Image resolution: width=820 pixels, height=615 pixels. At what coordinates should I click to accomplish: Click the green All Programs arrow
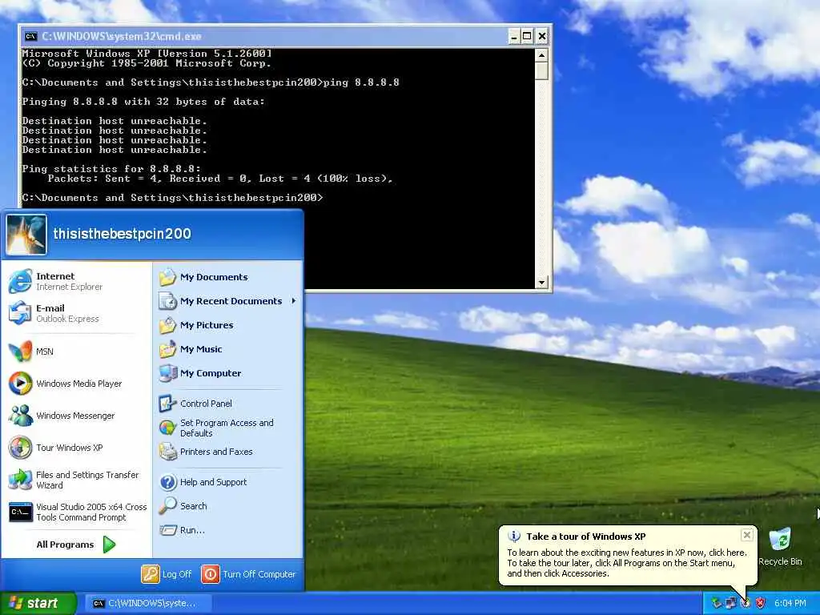[109, 545]
